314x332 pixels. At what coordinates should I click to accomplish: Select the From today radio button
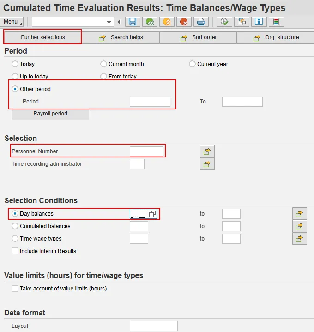click(103, 76)
